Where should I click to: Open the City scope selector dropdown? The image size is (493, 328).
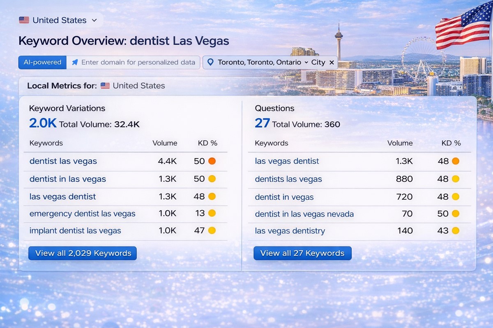tap(319, 62)
